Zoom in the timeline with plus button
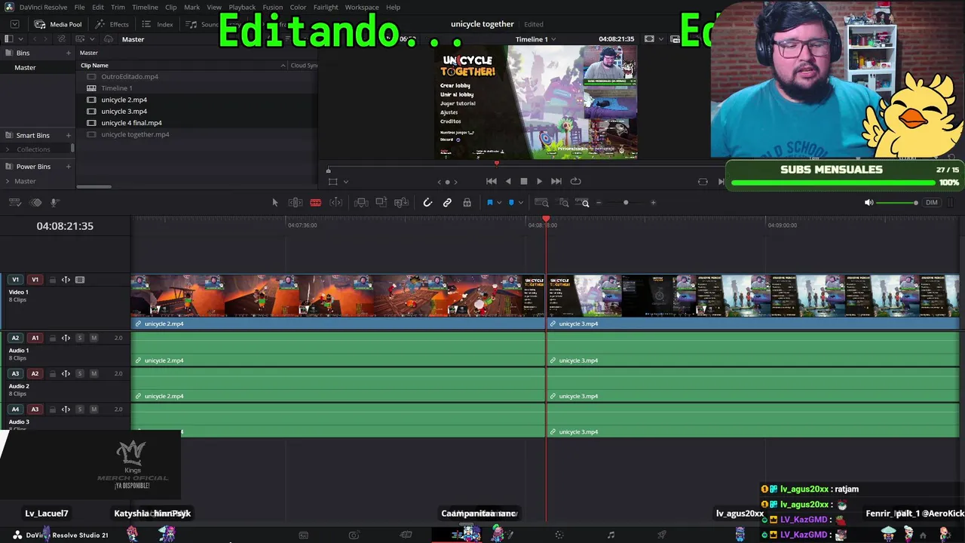 pyautogui.click(x=653, y=202)
